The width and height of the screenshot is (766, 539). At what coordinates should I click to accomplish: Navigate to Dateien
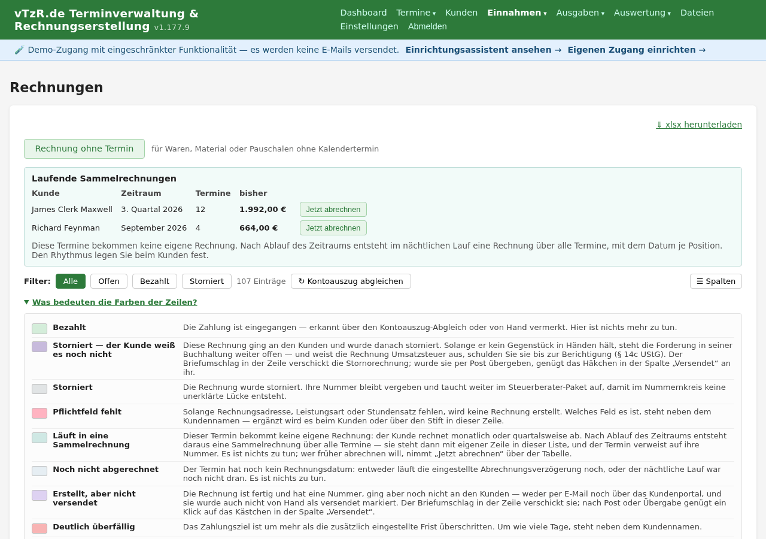[697, 13]
